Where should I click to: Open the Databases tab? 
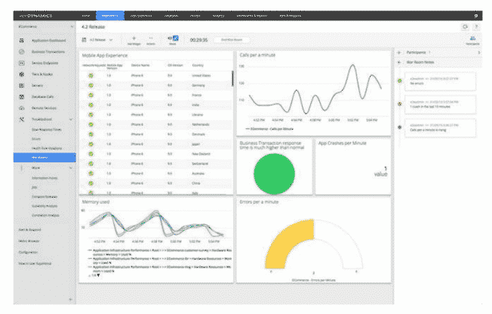[x=171, y=16]
